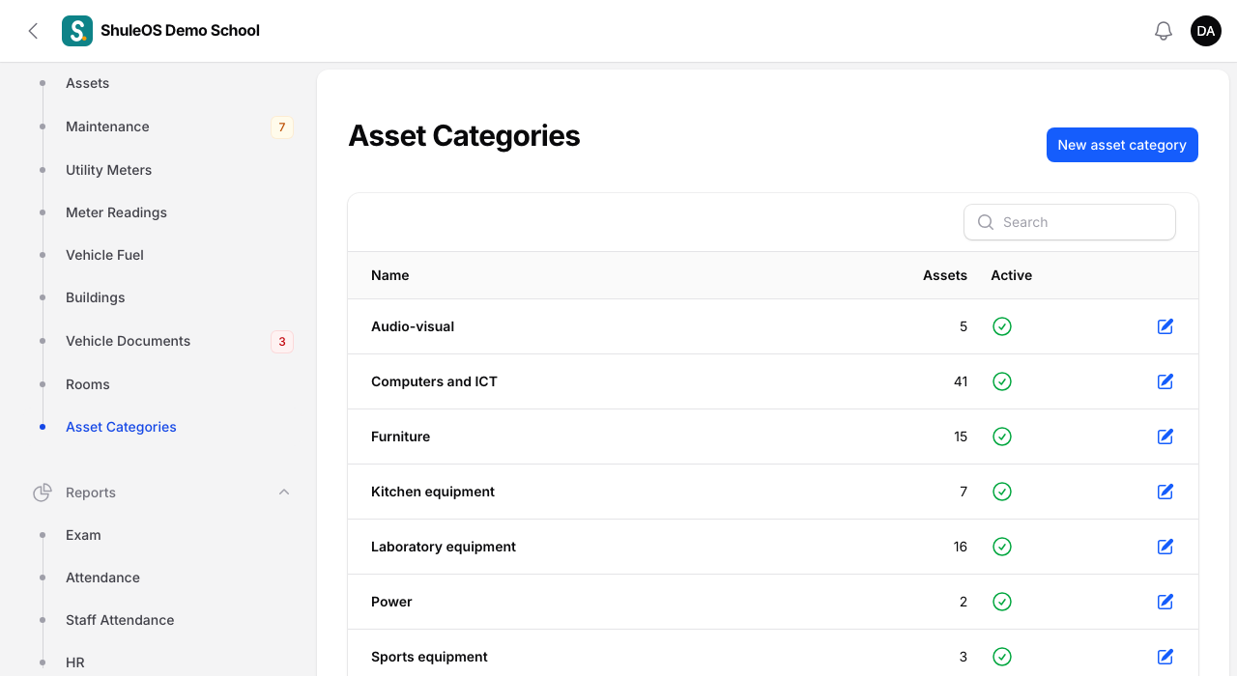This screenshot has height=676, width=1237.
Task: Open Buildings page
Action: [x=95, y=297]
